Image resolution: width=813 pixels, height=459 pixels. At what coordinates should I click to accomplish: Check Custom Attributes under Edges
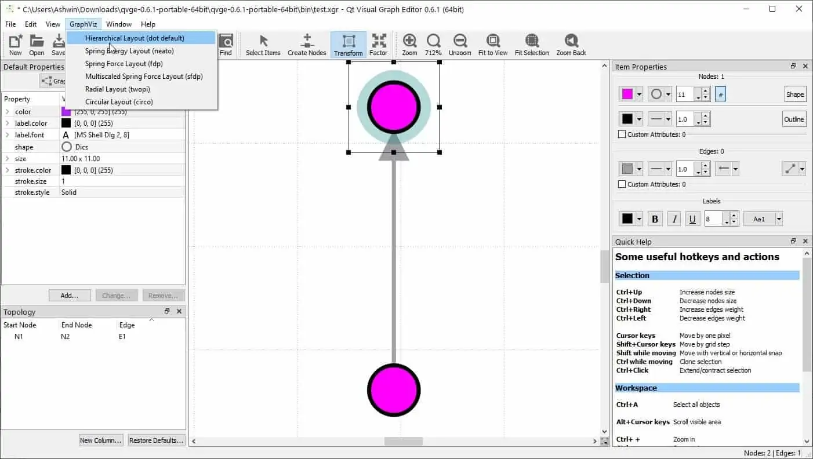[622, 184]
